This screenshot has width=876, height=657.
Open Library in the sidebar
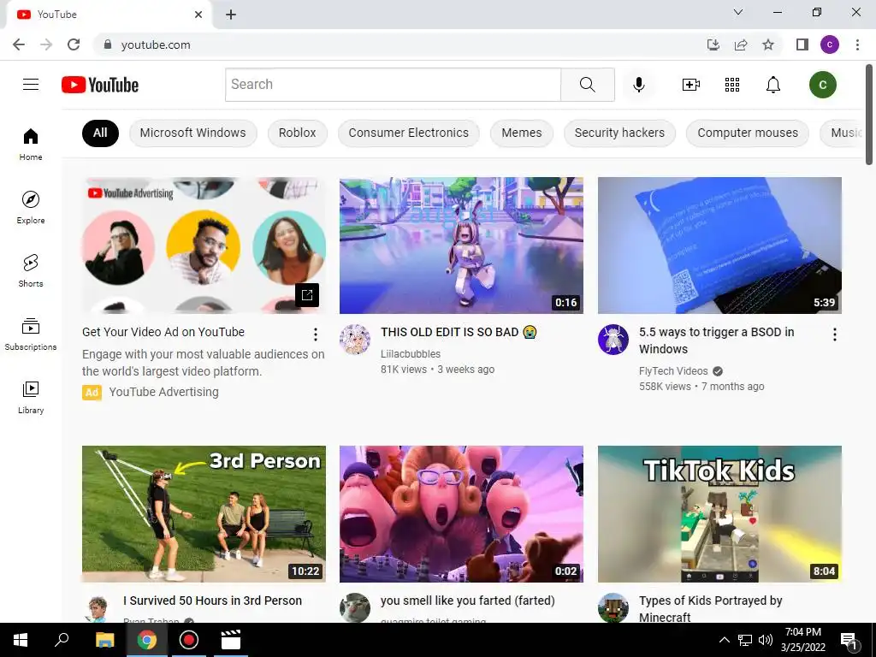[x=31, y=397]
